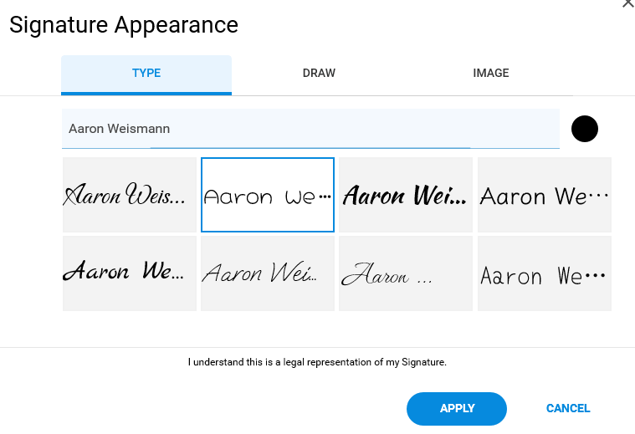This screenshot has height=434, width=635.
Task: Click the legal representation disclaimer text
Action: click(x=317, y=362)
